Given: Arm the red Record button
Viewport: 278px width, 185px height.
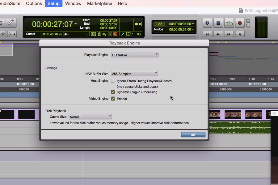Looking at the screenshot, I should pyautogui.click(x=239, y=23).
